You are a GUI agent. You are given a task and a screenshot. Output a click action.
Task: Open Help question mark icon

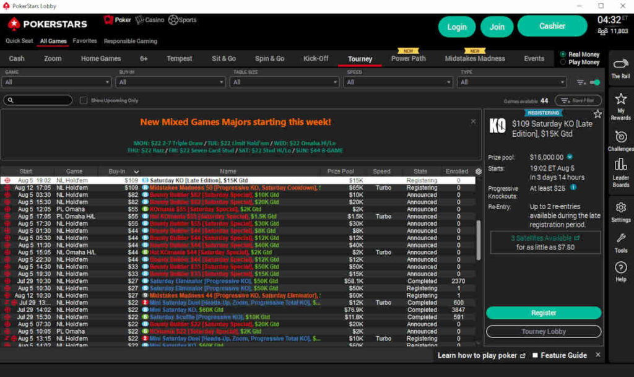click(x=620, y=271)
